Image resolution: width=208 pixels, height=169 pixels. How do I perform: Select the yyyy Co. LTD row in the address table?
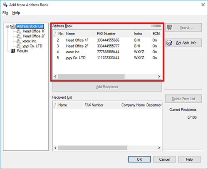(107, 58)
